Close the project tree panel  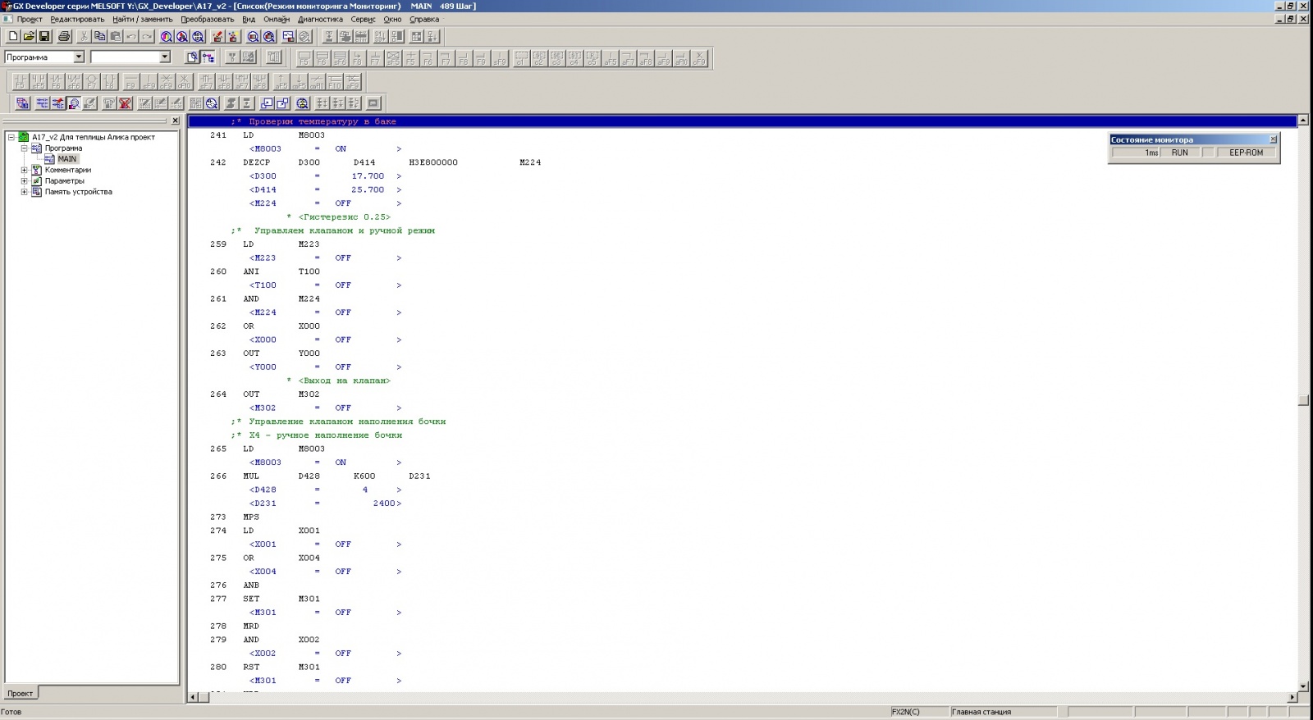coord(175,121)
